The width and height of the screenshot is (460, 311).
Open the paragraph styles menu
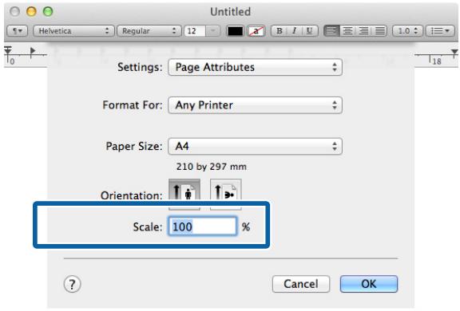pyautogui.click(x=17, y=31)
